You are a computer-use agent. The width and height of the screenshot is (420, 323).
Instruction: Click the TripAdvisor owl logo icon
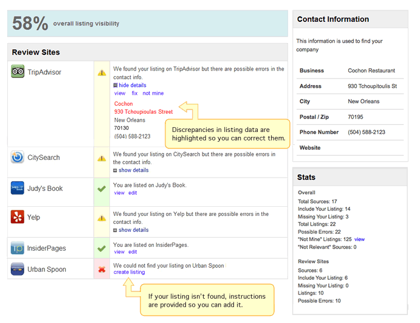(x=18, y=71)
